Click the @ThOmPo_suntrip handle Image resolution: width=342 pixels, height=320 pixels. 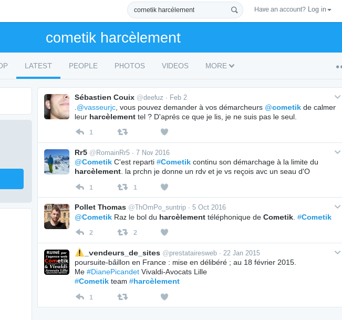[157, 207]
